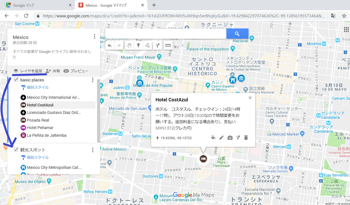Image resolution: width=350 pixels, height=205 pixels.
Task: Click trash delete icon in popup
Action: coord(246,138)
